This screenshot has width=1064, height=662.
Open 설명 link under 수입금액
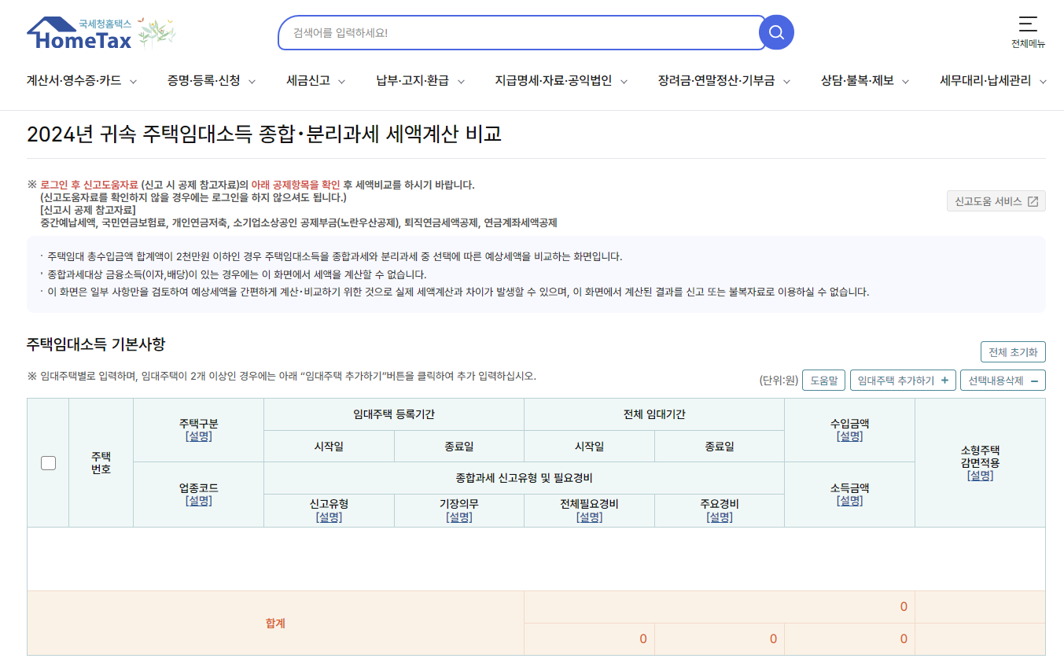pyautogui.click(x=849, y=436)
